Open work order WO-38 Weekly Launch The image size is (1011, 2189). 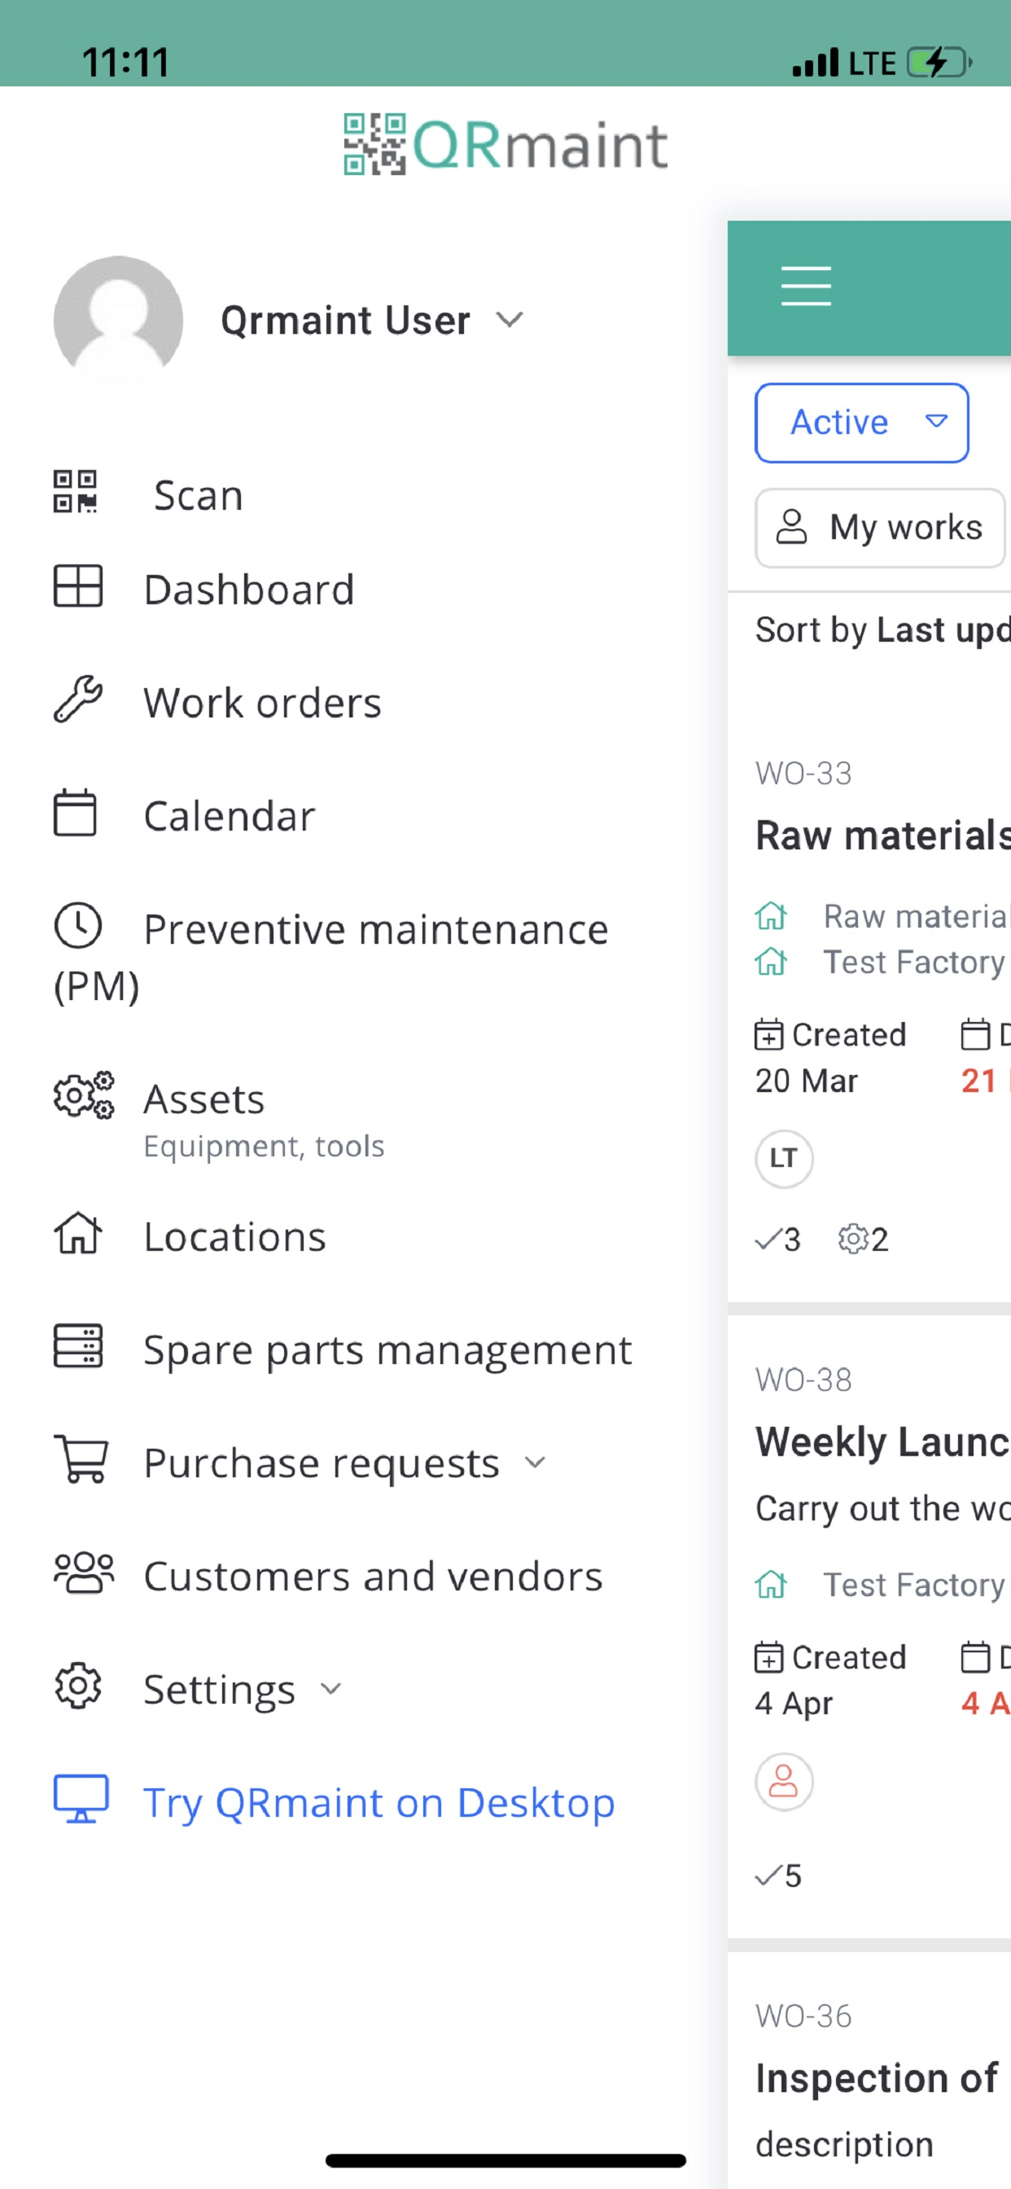(x=882, y=1441)
